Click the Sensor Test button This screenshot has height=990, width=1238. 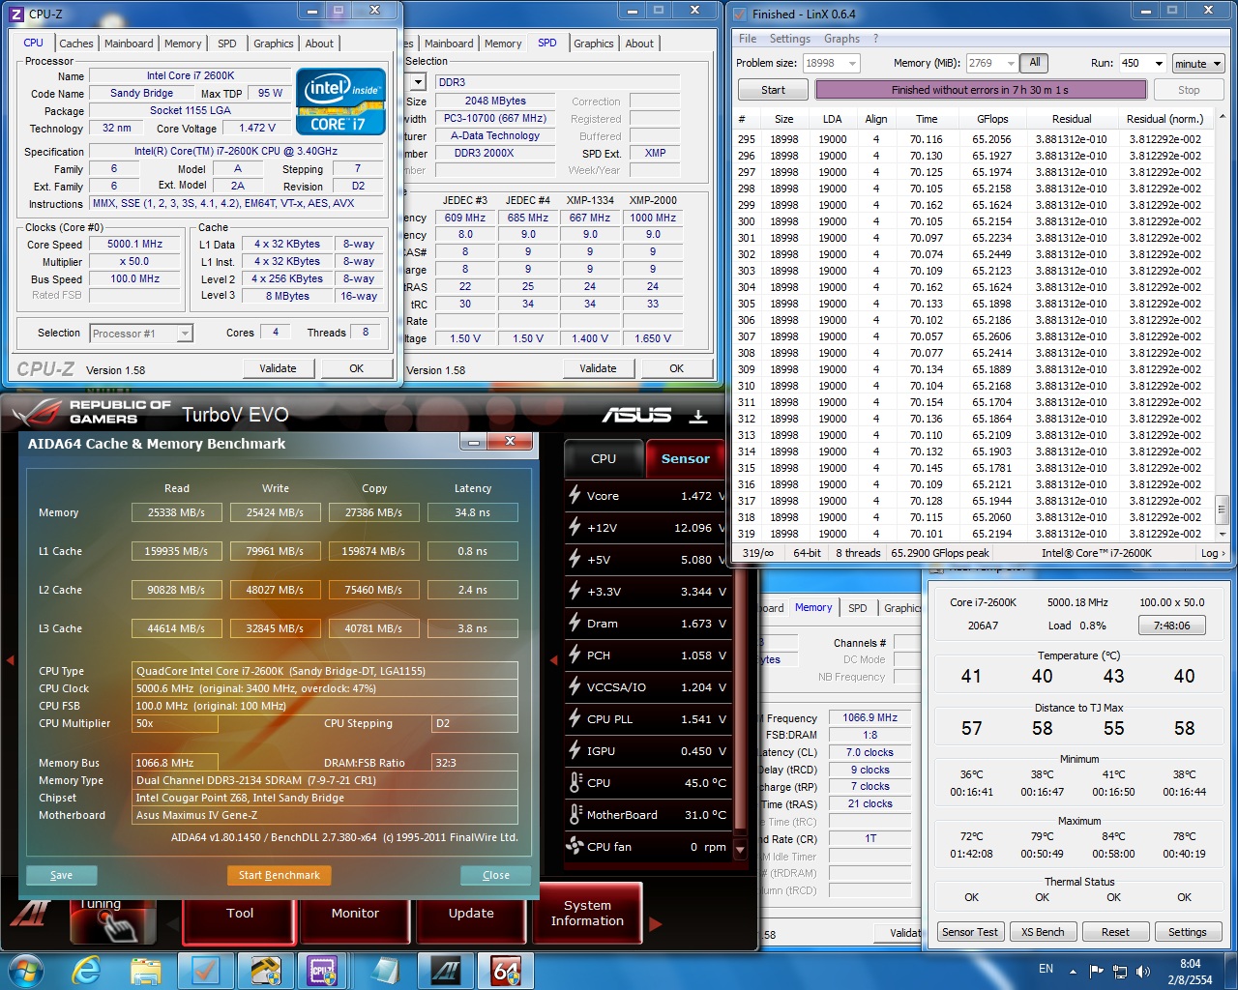[x=970, y=932]
